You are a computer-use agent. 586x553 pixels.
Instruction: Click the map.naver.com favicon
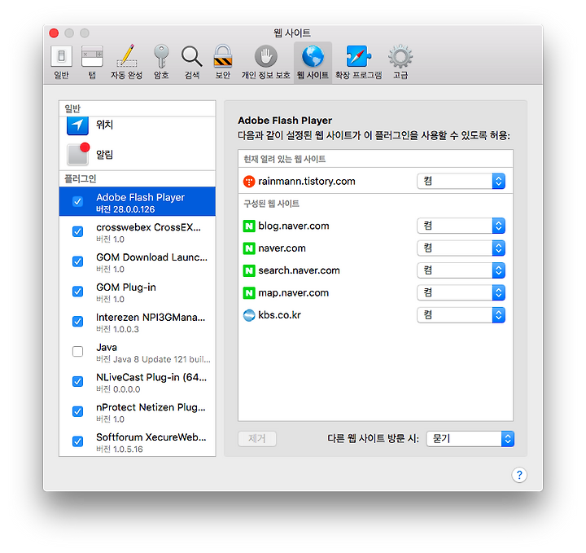249,292
